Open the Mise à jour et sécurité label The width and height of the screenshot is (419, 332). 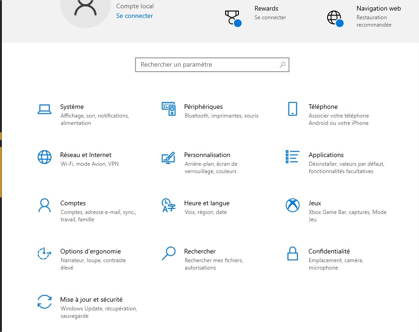(91, 299)
